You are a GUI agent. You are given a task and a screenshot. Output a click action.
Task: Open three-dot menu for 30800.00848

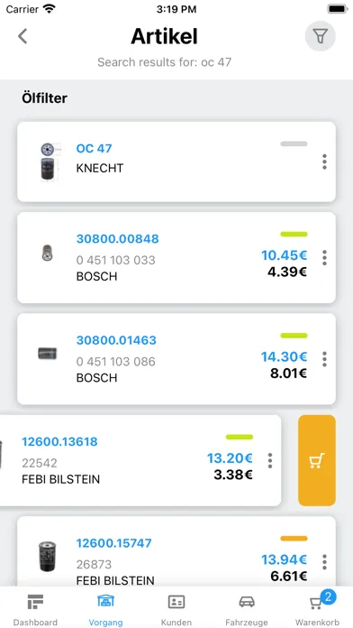(324, 257)
